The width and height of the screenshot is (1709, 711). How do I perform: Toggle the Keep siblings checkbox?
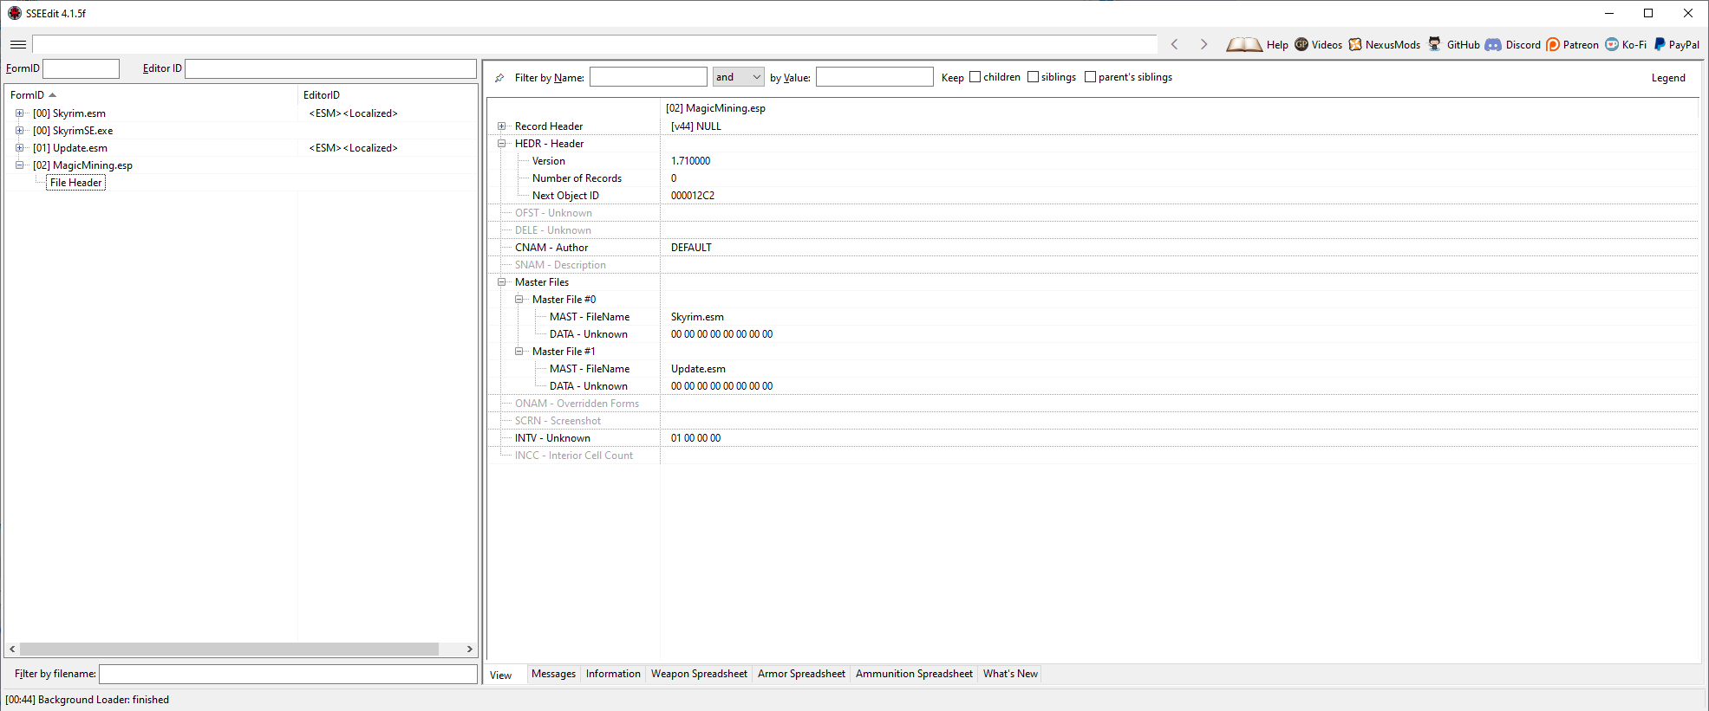(1034, 77)
